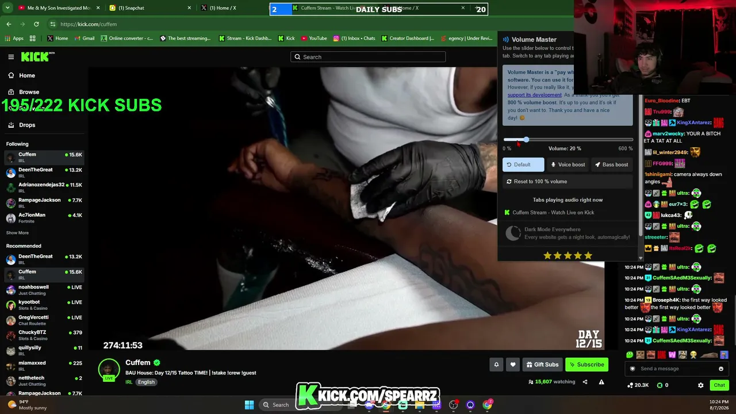Report the stream with the warning icon
Viewport: 736px width, 414px height.
coord(601,382)
